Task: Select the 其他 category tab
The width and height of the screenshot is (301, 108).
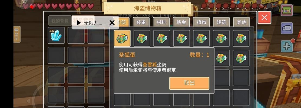Action: [x=241, y=22]
